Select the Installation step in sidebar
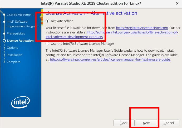182x128 pixels. tap(14, 55)
